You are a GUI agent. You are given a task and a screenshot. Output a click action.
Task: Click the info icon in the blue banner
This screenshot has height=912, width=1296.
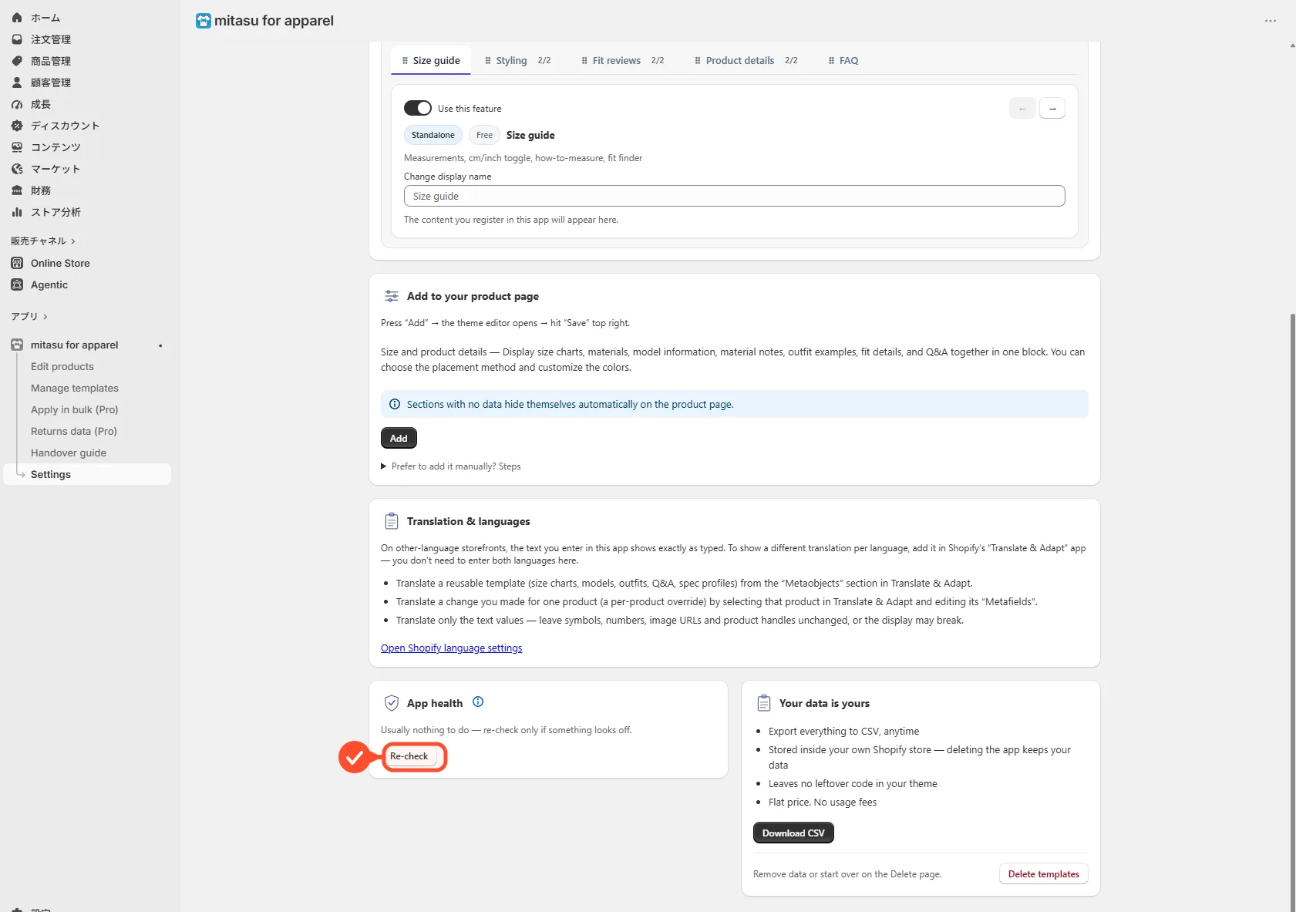tap(395, 404)
